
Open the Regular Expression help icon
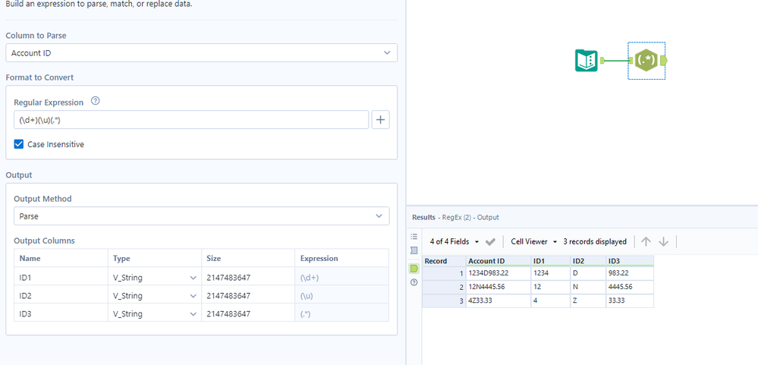point(96,102)
